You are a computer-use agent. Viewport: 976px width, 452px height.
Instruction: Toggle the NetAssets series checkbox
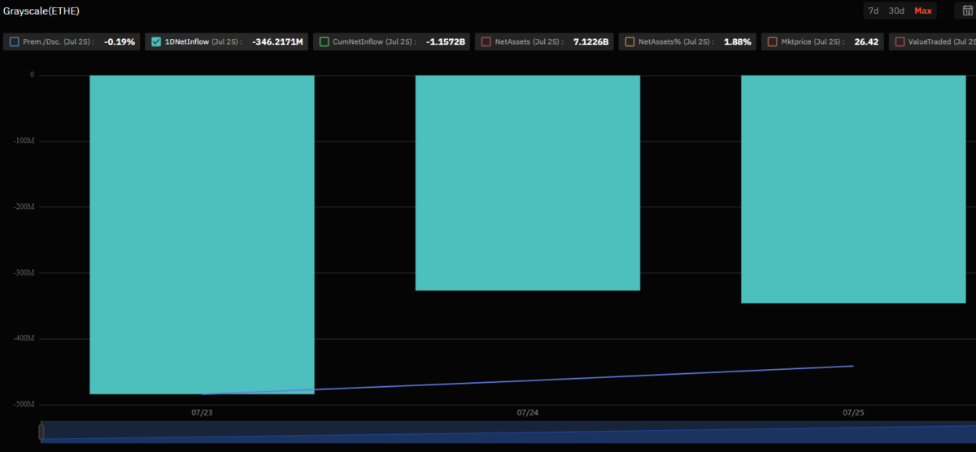486,41
